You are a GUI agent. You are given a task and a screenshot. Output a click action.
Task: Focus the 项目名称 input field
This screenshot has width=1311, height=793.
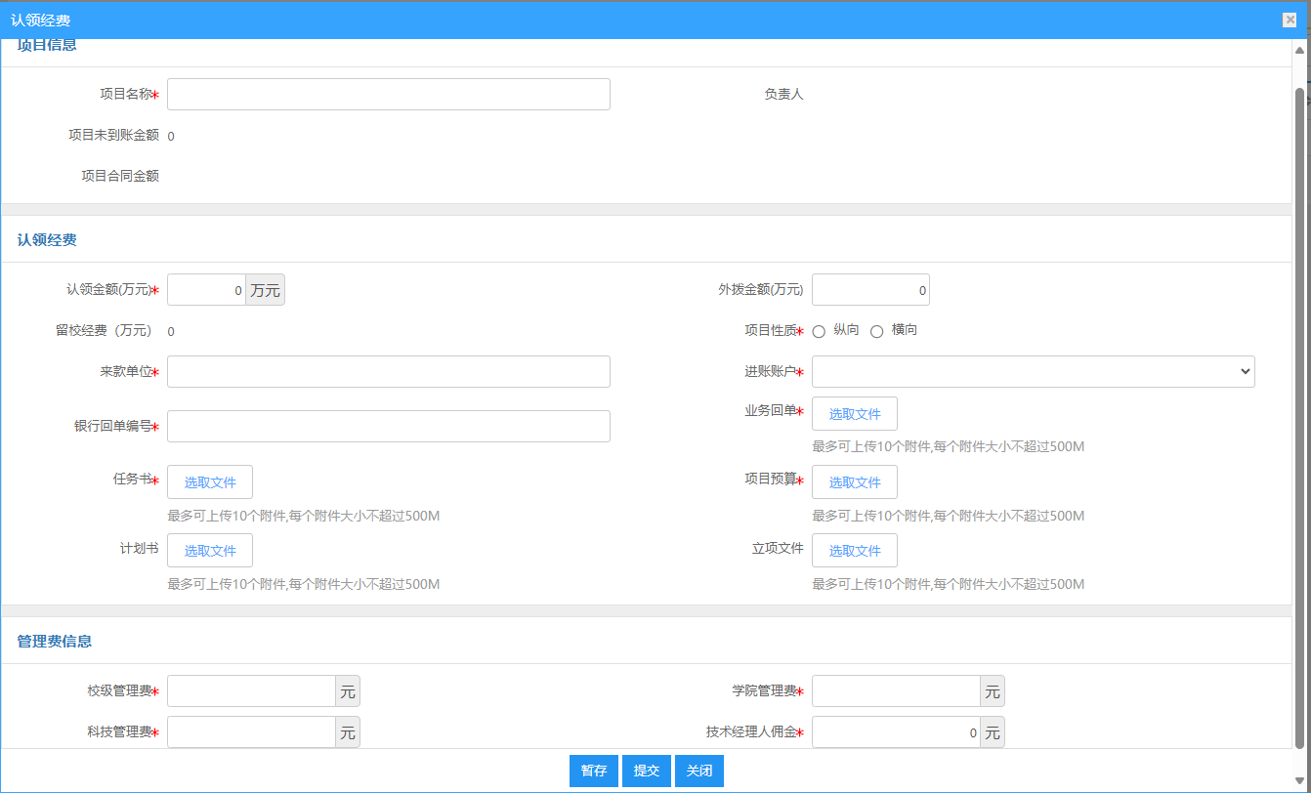click(x=388, y=95)
